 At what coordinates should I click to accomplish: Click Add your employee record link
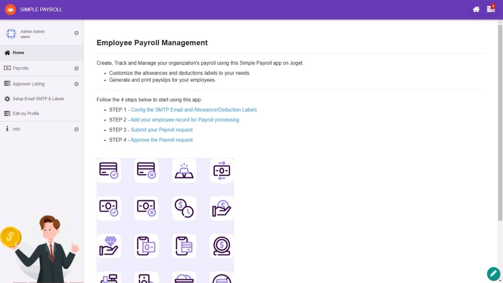185,120
